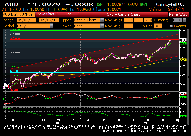Click the Save Chart button
191x136 pixels.
click(46, 14)
